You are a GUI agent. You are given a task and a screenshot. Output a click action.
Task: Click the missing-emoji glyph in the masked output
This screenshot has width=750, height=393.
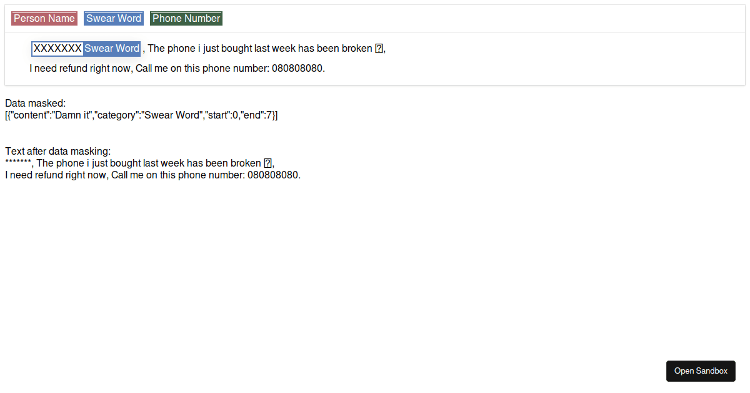(x=268, y=163)
